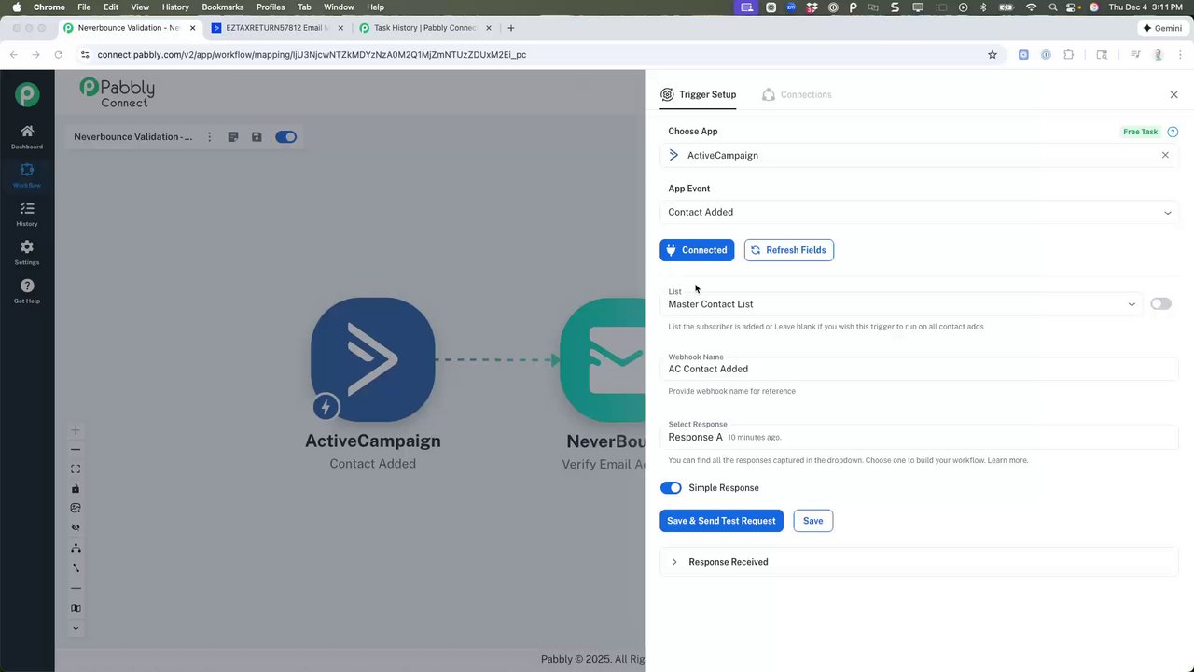This screenshot has height=672, width=1194.
Task: Zoom out on the workflow canvas
Action: tap(76, 450)
